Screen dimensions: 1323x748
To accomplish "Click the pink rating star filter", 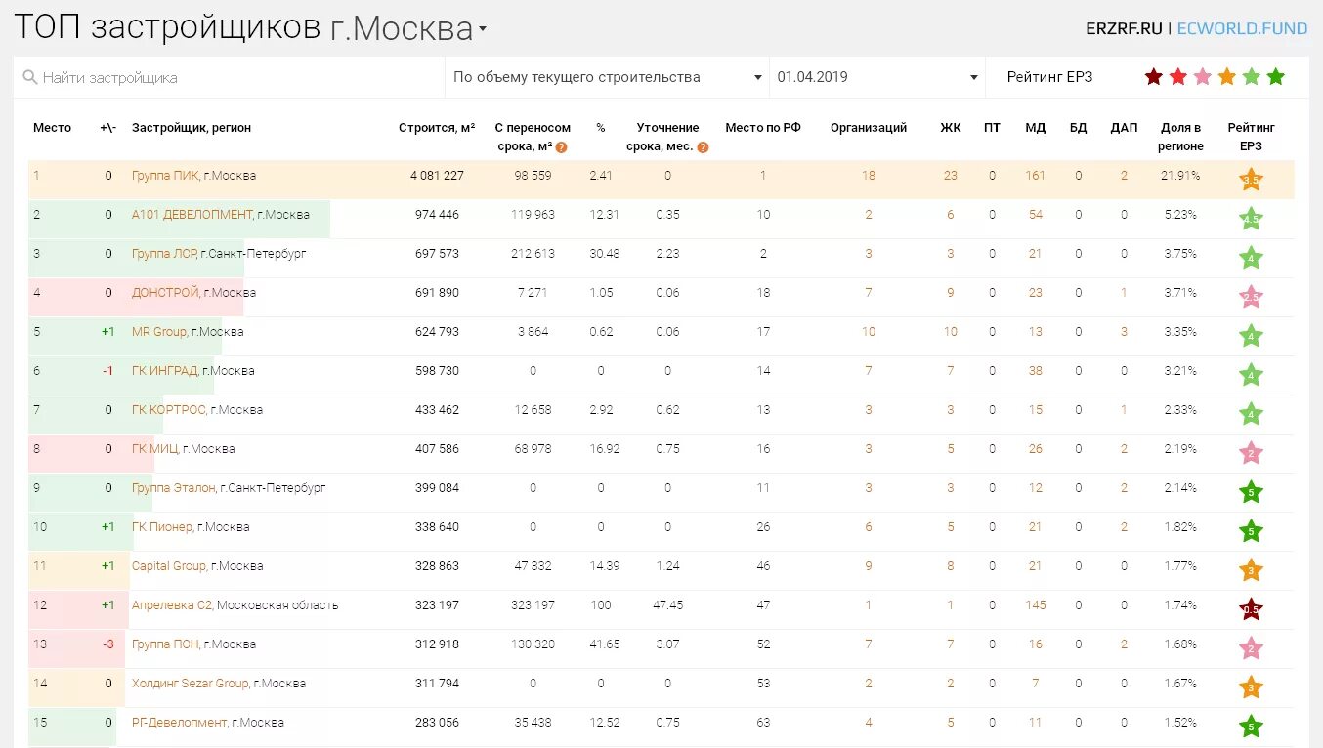I will (x=1203, y=77).
